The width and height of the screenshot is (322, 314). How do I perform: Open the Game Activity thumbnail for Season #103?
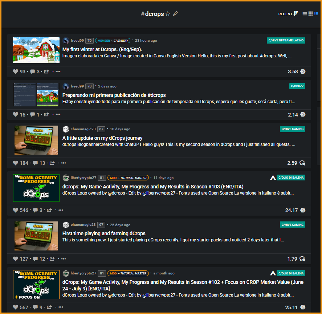pos(36,188)
